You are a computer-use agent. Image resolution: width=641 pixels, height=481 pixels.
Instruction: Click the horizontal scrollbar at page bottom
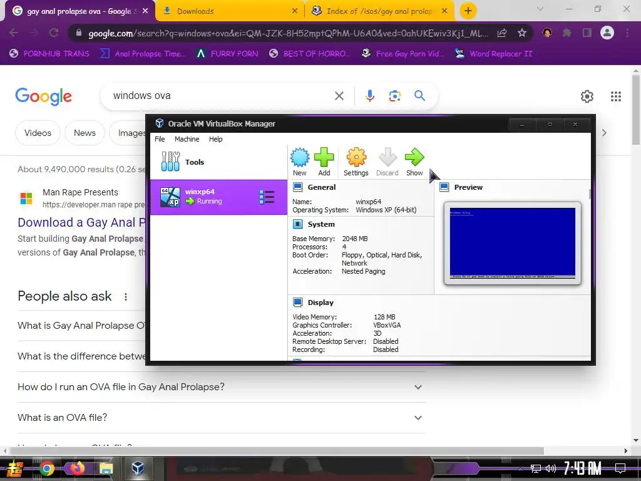[x=276, y=451]
